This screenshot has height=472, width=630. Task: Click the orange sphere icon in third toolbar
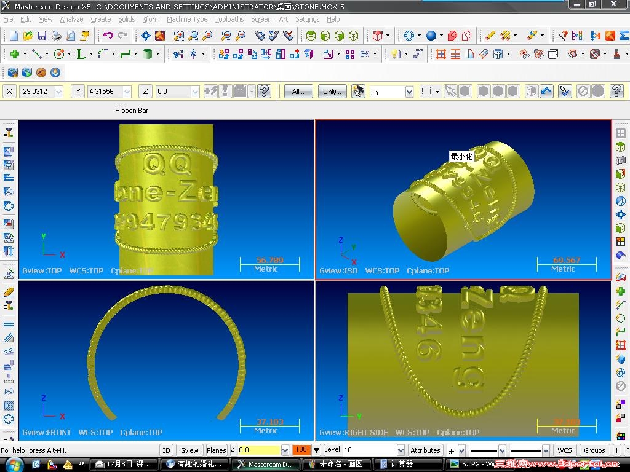click(41, 73)
